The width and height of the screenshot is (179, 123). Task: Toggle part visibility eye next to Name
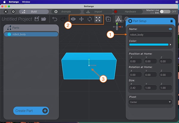(170, 29)
